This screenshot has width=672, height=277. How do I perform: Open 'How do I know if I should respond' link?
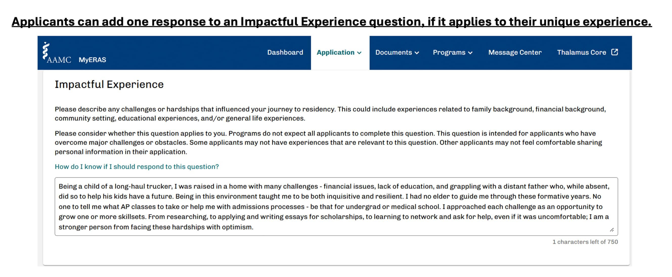(x=137, y=167)
